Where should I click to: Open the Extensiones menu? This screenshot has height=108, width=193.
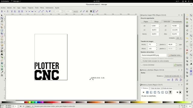point(49,8)
